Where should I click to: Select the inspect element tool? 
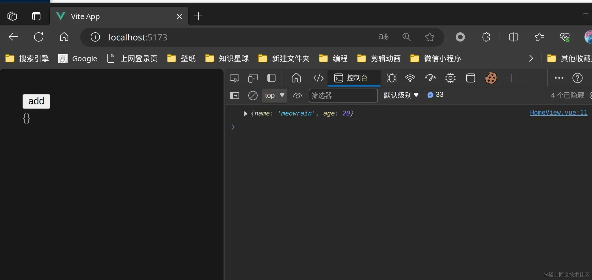[234, 78]
